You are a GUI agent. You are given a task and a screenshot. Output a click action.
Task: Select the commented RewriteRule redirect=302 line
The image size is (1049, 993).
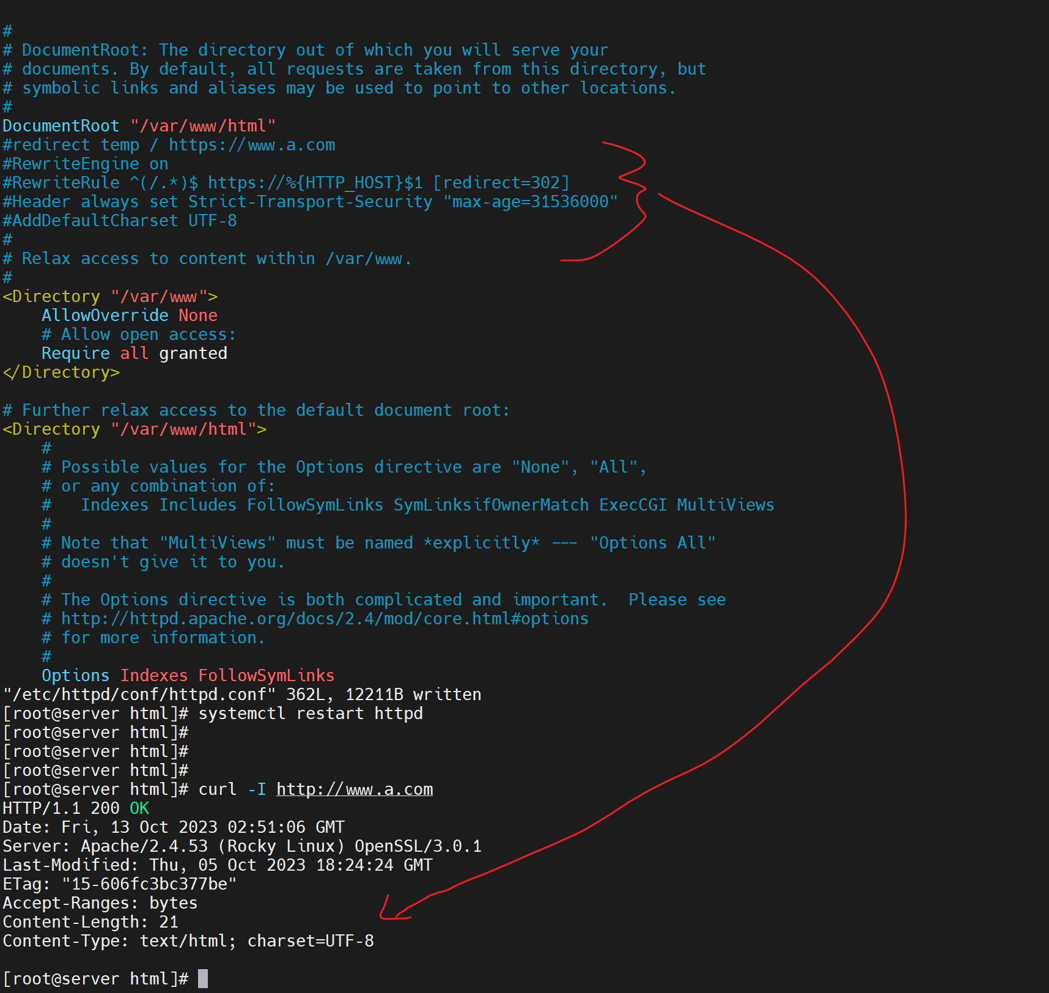285,183
